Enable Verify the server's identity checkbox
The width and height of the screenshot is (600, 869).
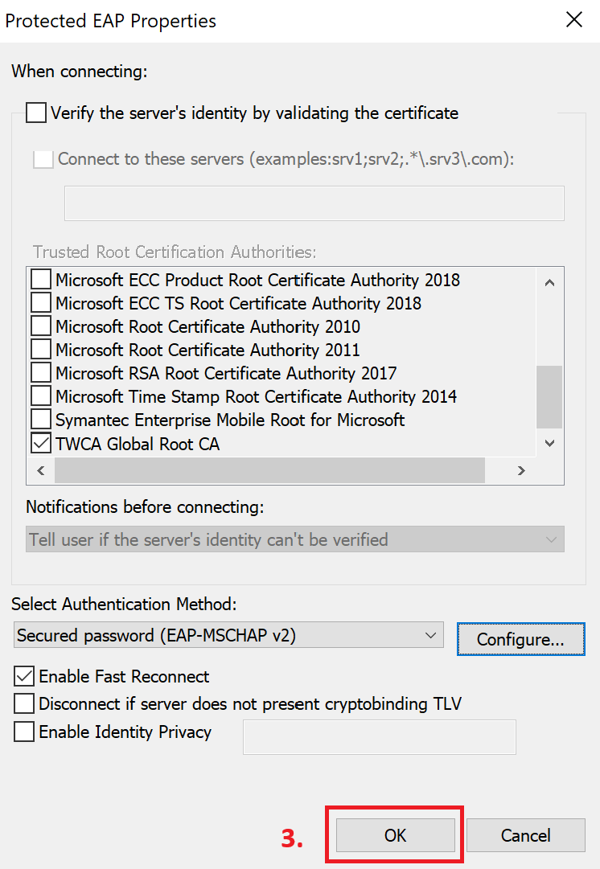coord(36,113)
